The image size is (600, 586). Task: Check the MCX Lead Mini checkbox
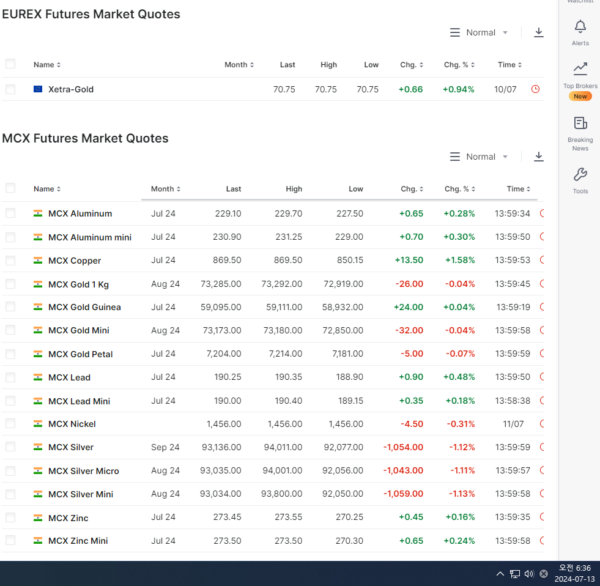pyautogui.click(x=10, y=401)
